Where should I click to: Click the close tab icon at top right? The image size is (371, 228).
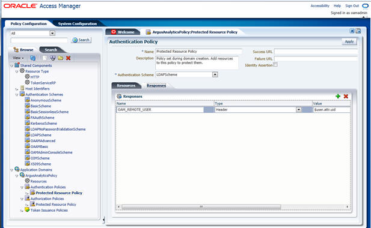pos(352,31)
